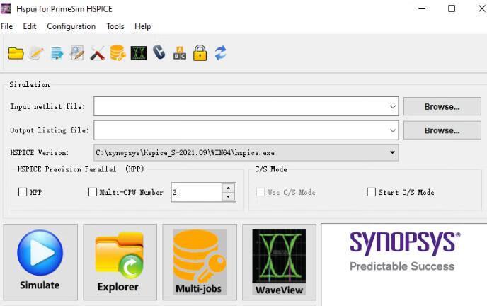Toggle the Multi-CPU Number checkbox
The image size is (487, 306).
pyautogui.click(x=93, y=192)
